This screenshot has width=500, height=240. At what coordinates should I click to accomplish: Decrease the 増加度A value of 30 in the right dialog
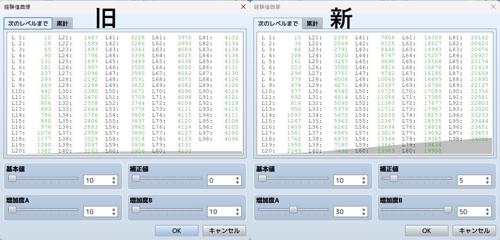coord(364,214)
